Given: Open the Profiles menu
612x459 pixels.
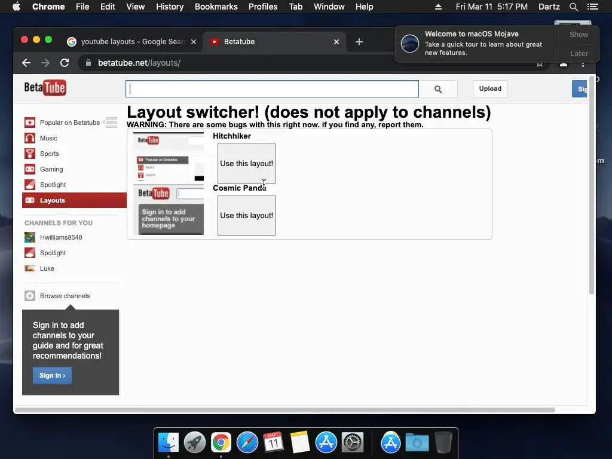Looking at the screenshot, I should click(263, 7).
